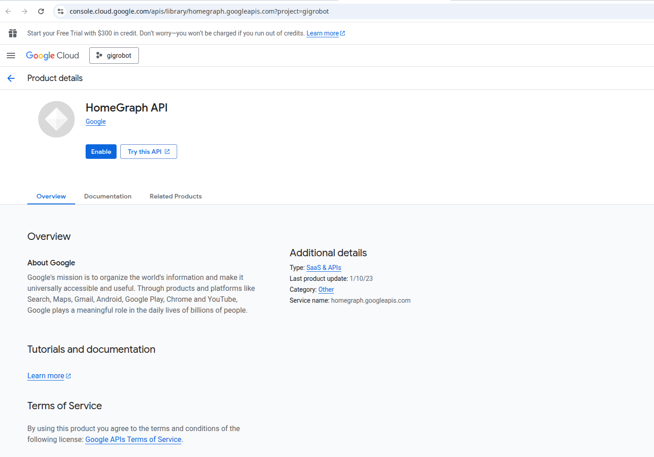Click the browser back arrow
This screenshot has width=654, height=457.
[8, 11]
